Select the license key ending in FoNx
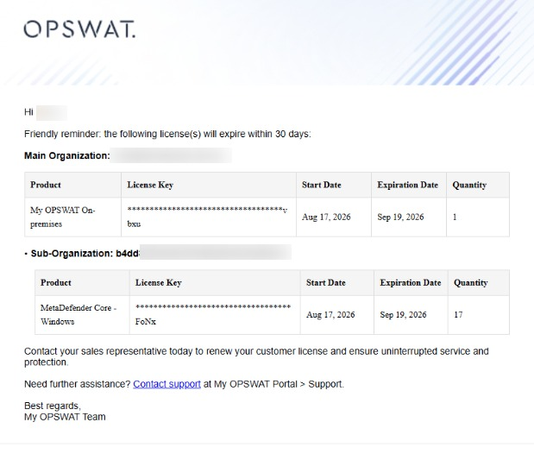The width and height of the screenshot is (534, 460). pyautogui.click(x=213, y=314)
